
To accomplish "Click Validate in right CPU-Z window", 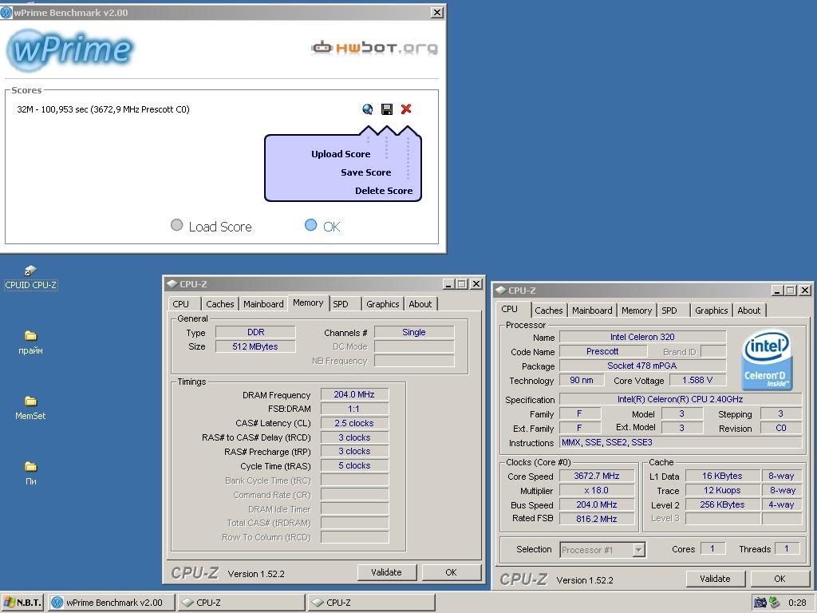I will coord(716,579).
